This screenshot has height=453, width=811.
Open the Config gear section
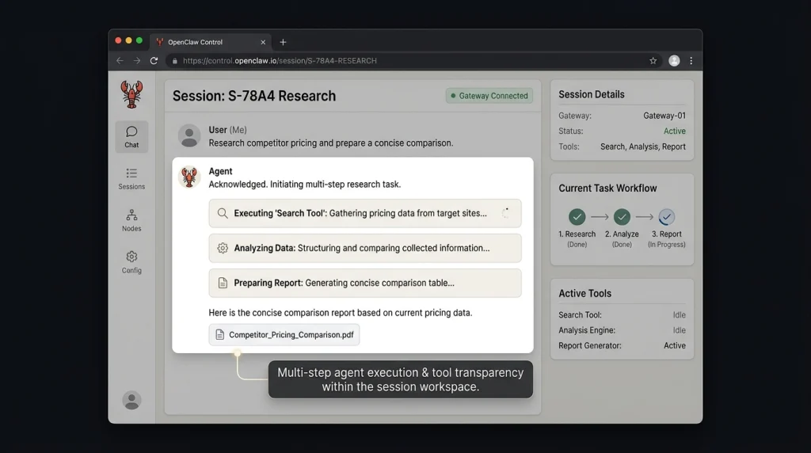tap(131, 262)
